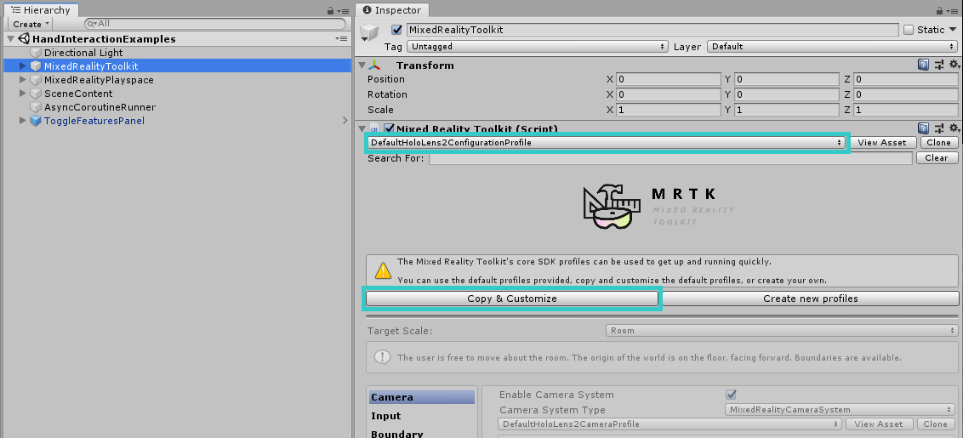Viewport: 963px width, 438px height.
Task: Select the Inspector tab
Action: click(392, 10)
